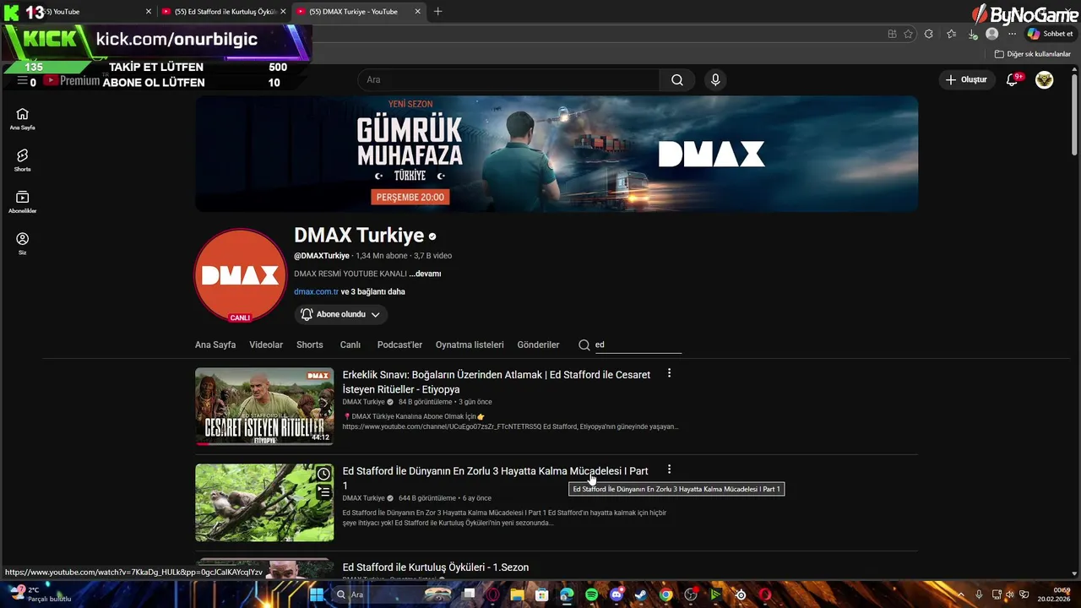Click the split-screen apps icon in address bar
Screen dimensions: 1081x608
pos(892,34)
